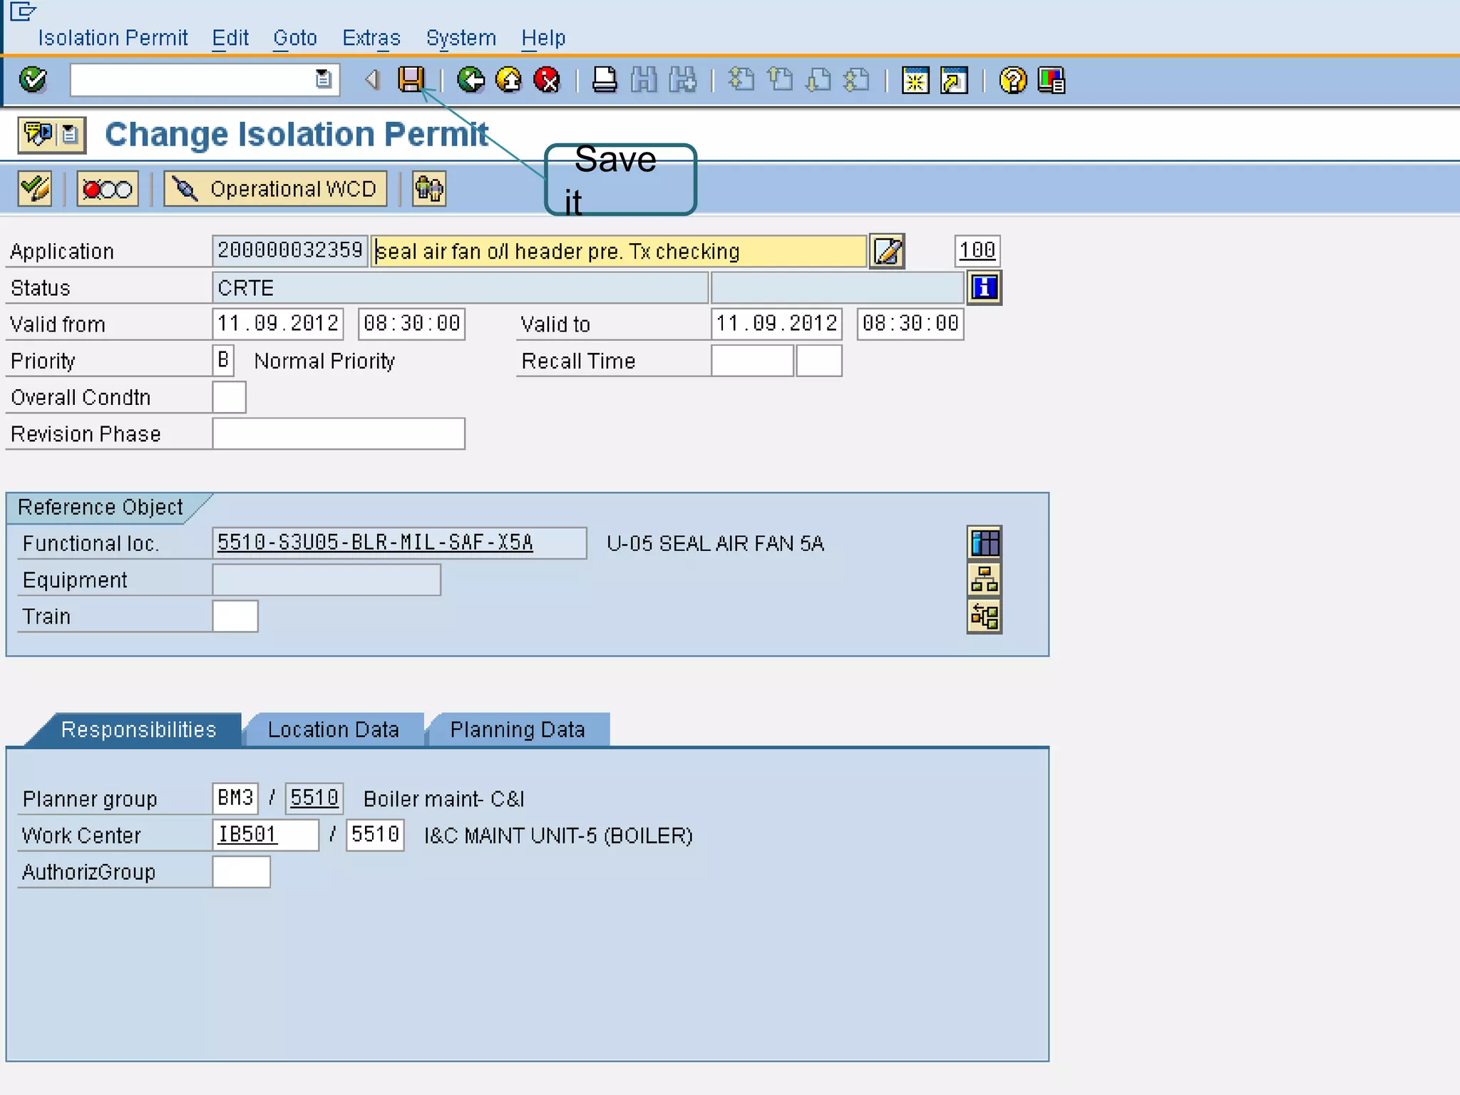Viewport: 1460px width, 1095px height.
Task: Click the Print icon in toolbar
Action: click(x=605, y=80)
